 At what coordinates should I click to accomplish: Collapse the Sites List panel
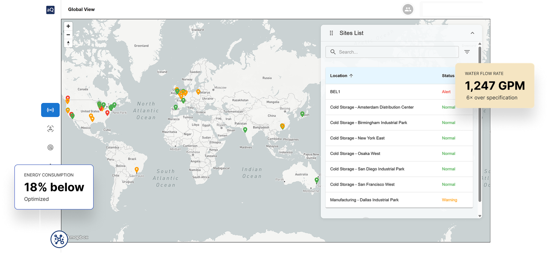click(472, 33)
